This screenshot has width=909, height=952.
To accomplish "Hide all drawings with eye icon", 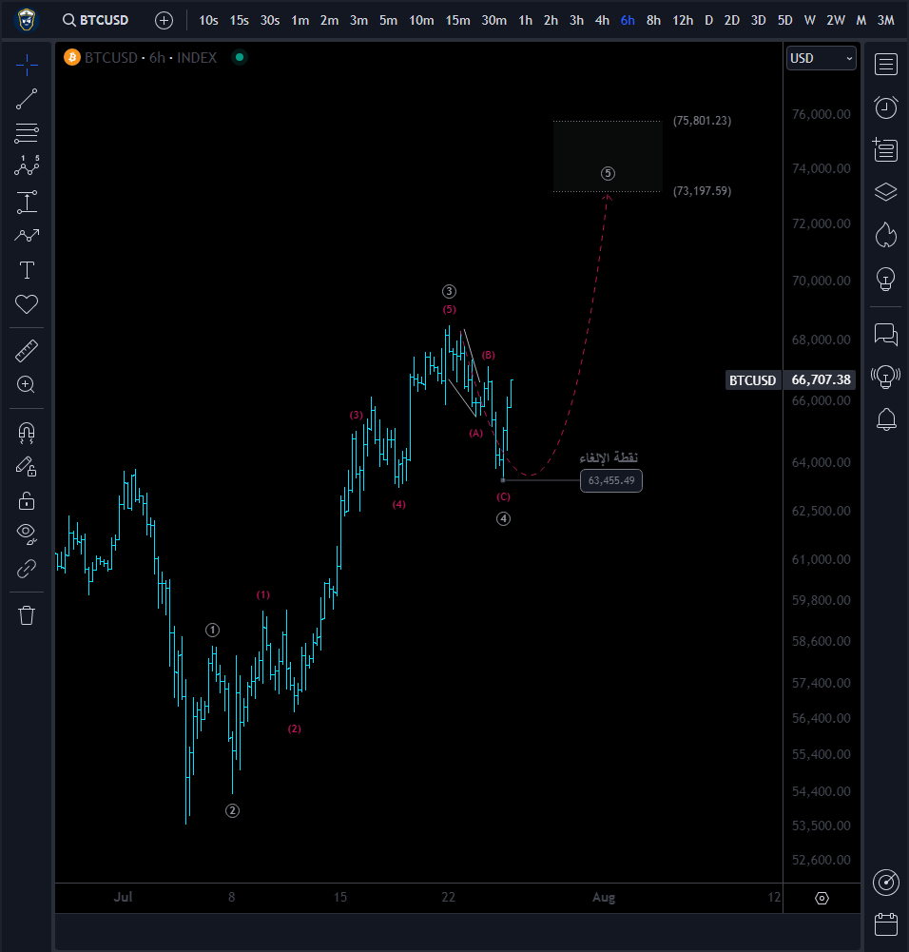I will (x=27, y=534).
